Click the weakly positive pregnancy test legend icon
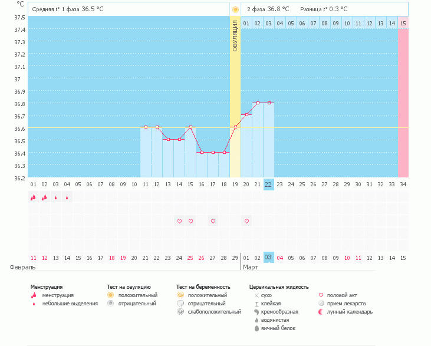This screenshot has width=431, height=346. pos(180,312)
